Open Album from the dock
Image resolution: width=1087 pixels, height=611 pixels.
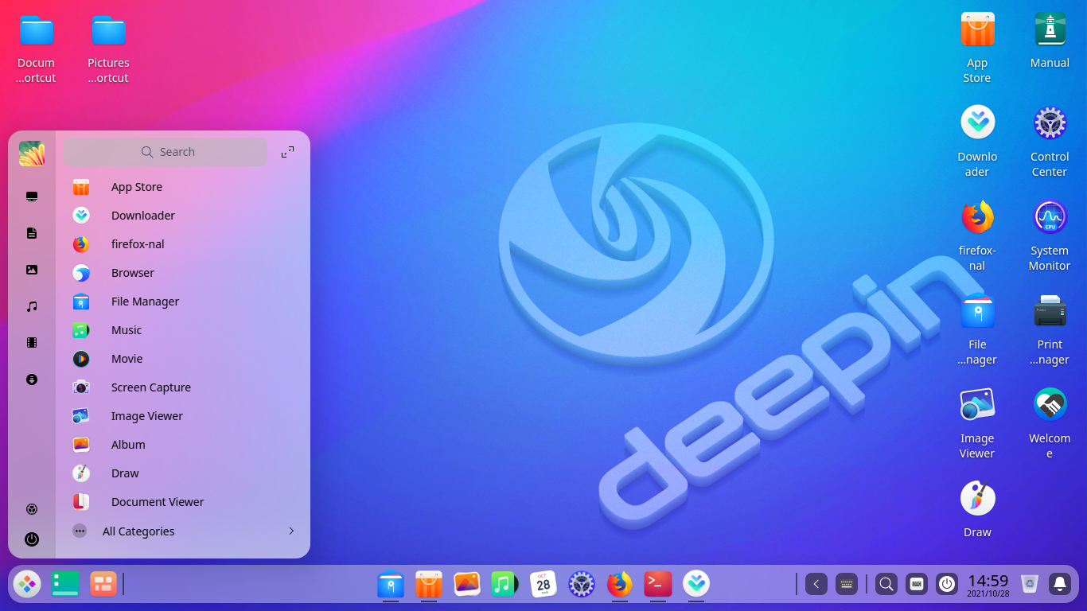467,585
